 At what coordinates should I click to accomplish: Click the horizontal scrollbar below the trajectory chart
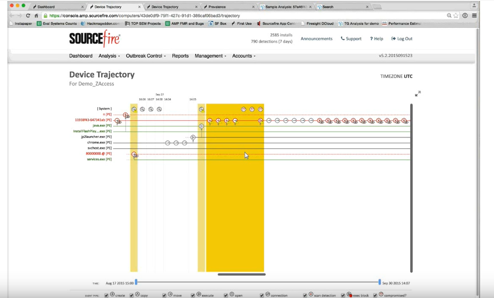pos(242,274)
